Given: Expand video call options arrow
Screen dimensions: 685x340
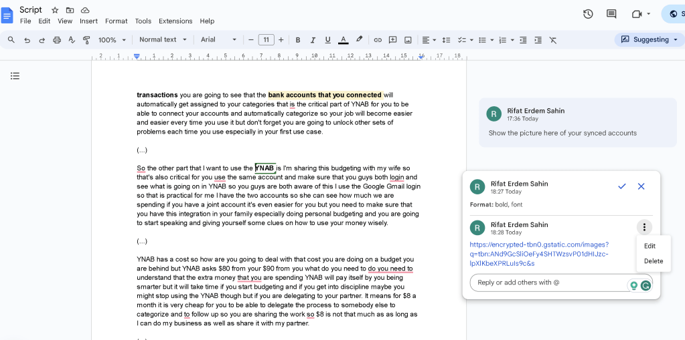Looking at the screenshot, I should 648,14.
